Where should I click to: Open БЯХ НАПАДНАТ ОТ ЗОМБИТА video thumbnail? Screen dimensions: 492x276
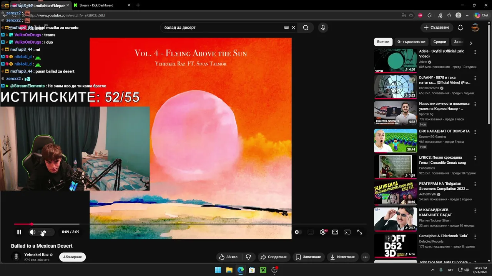(x=396, y=141)
